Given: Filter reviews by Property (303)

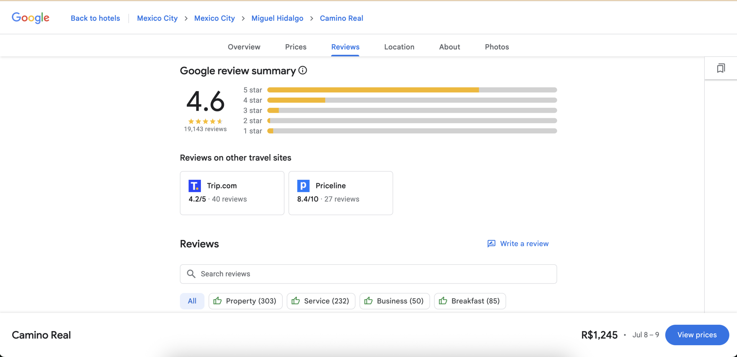Looking at the screenshot, I should coord(245,301).
